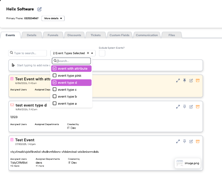Viewport: 222px width, 176px height.
Task: Click the test event type d title
Action: coord(31,105)
